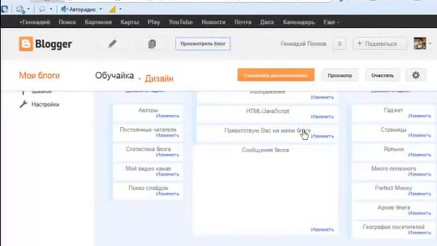Screen dimensions: 437x246
Task: Select the Сообщения блога title text
Action: 266,150
